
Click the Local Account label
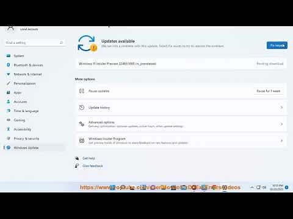(29, 29)
